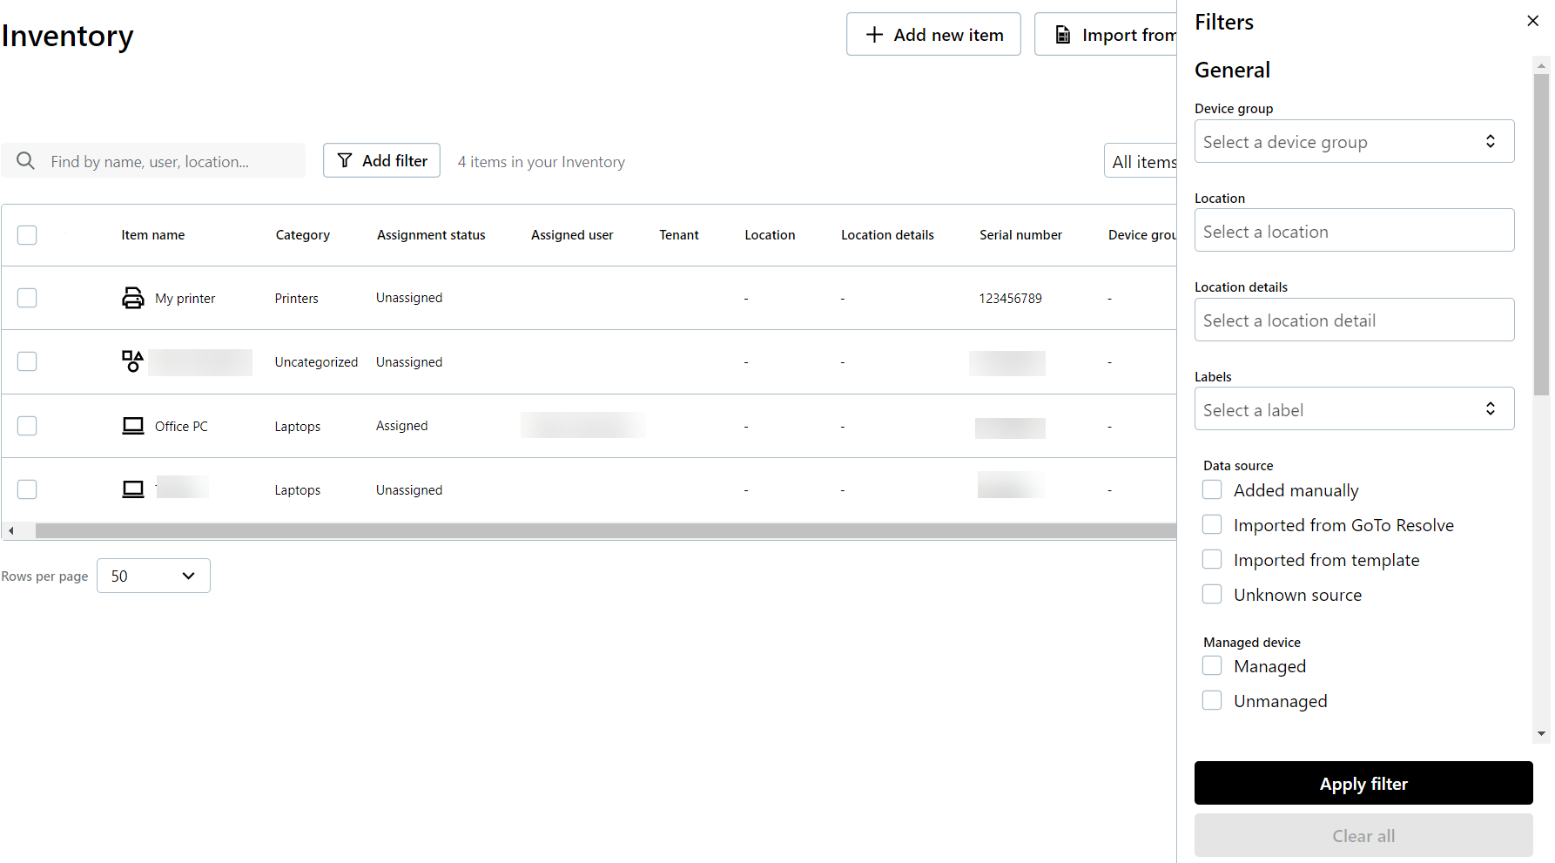This screenshot has width=1555, height=863.
Task: Close the Filters panel
Action: click(1532, 21)
